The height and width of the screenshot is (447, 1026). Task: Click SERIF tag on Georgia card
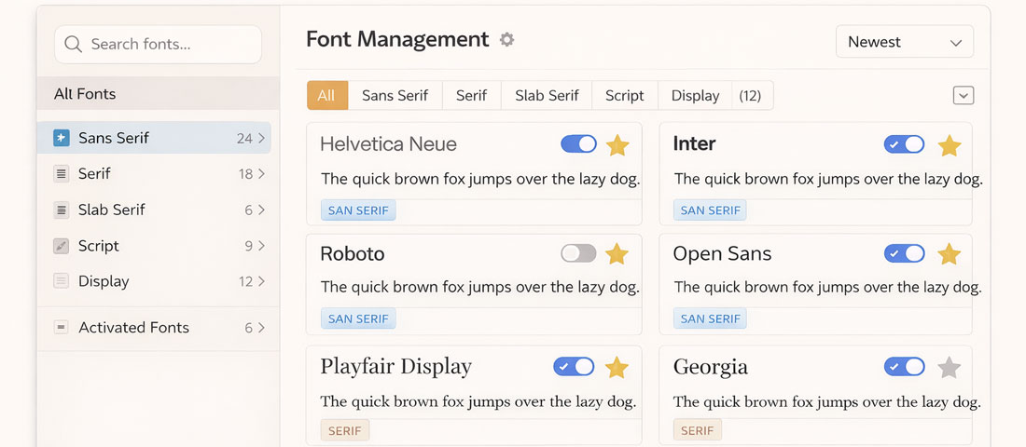[x=698, y=430]
